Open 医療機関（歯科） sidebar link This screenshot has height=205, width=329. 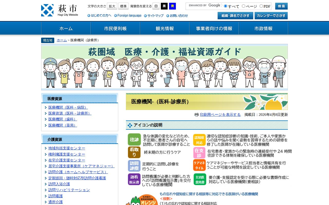pos(63,119)
